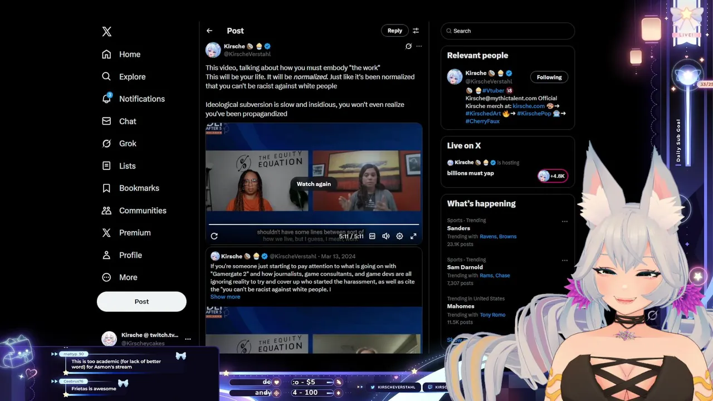713x401 pixels.
Task: Click the Bookmarks ribbon icon
Action: (106, 188)
